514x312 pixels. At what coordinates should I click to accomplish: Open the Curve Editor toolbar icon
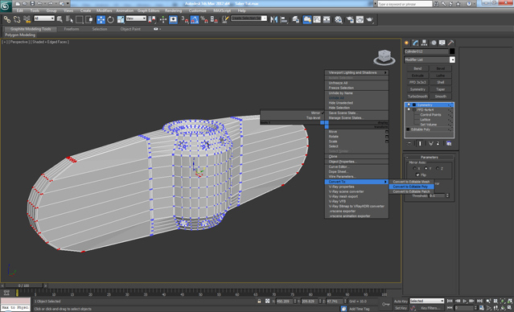coord(317,19)
